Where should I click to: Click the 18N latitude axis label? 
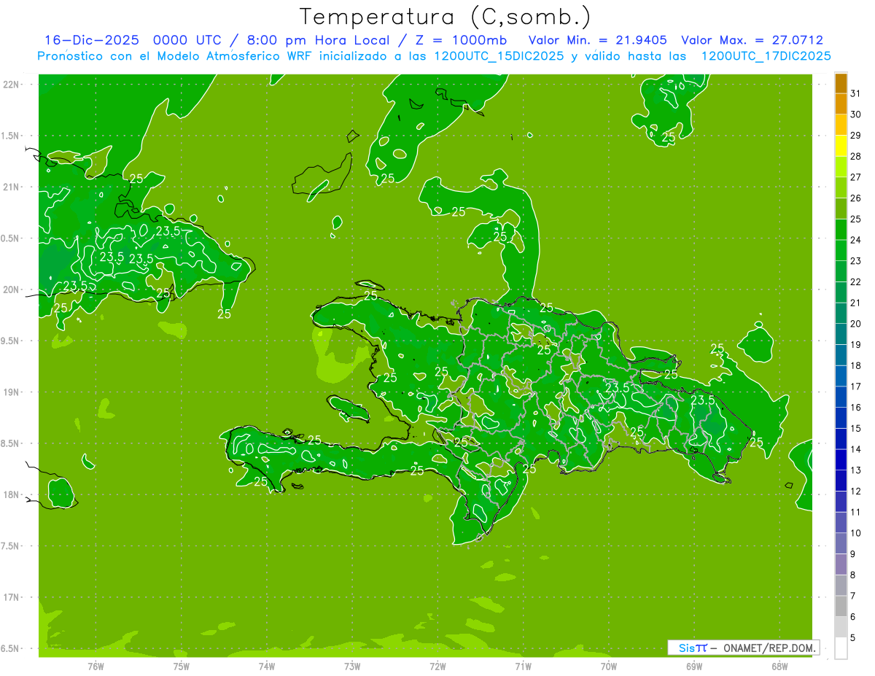tap(10, 494)
